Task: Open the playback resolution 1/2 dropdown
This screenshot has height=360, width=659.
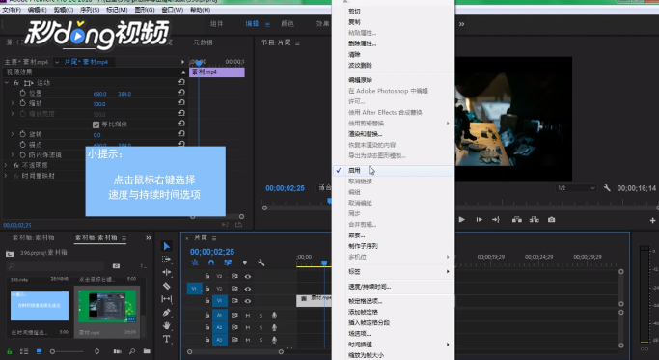Action: (x=576, y=188)
